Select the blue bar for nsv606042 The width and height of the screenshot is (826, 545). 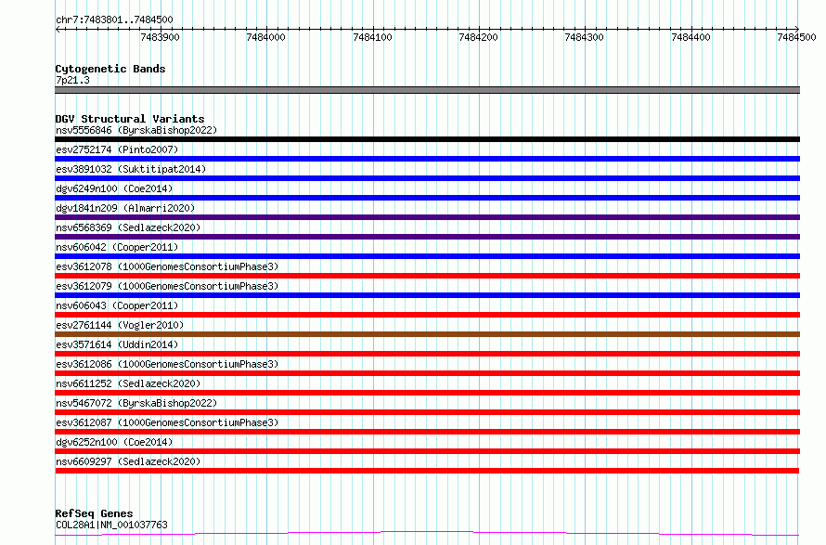(x=427, y=256)
